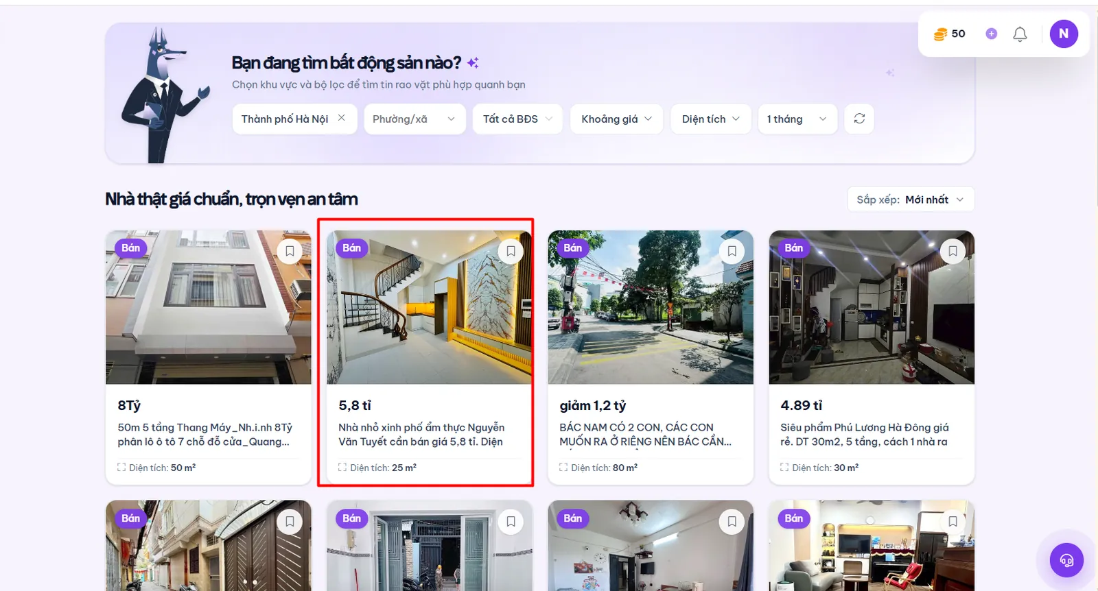Bookmark the 8Tỷ listing
This screenshot has height=591, width=1098.
click(x=290, y=252)
